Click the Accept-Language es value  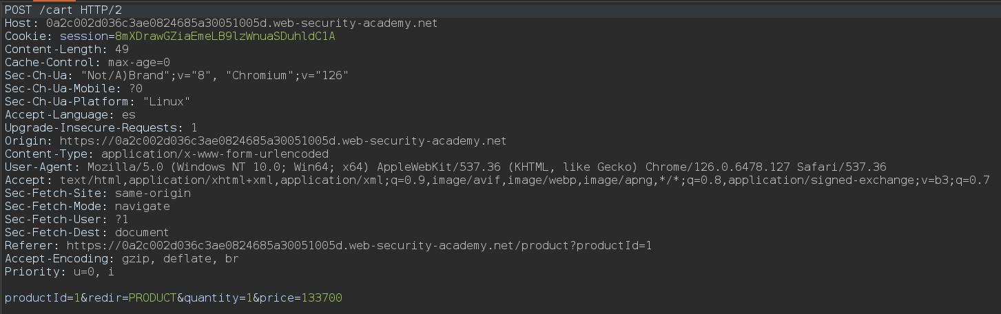pyautogui.click(x=129, y=114)
